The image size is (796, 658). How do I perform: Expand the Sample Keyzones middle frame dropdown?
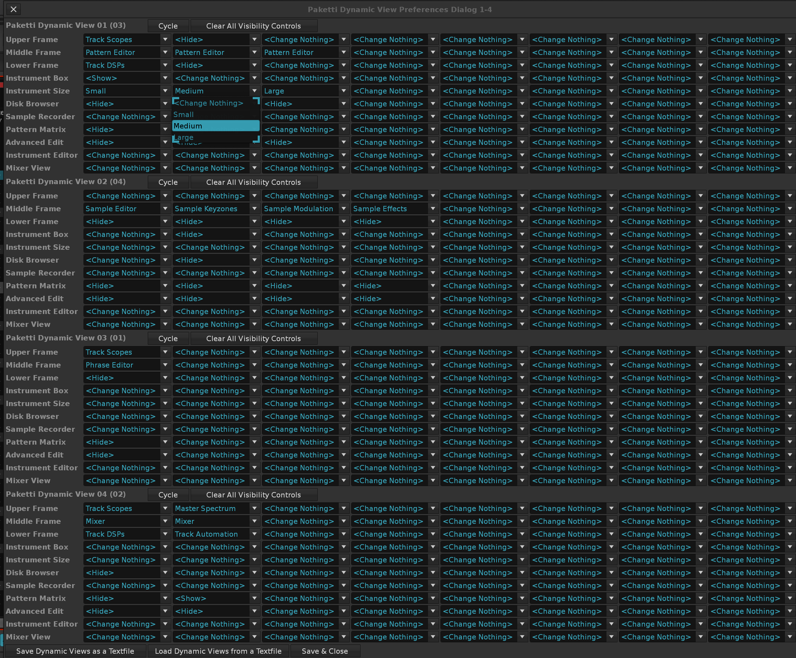(255, 209)
